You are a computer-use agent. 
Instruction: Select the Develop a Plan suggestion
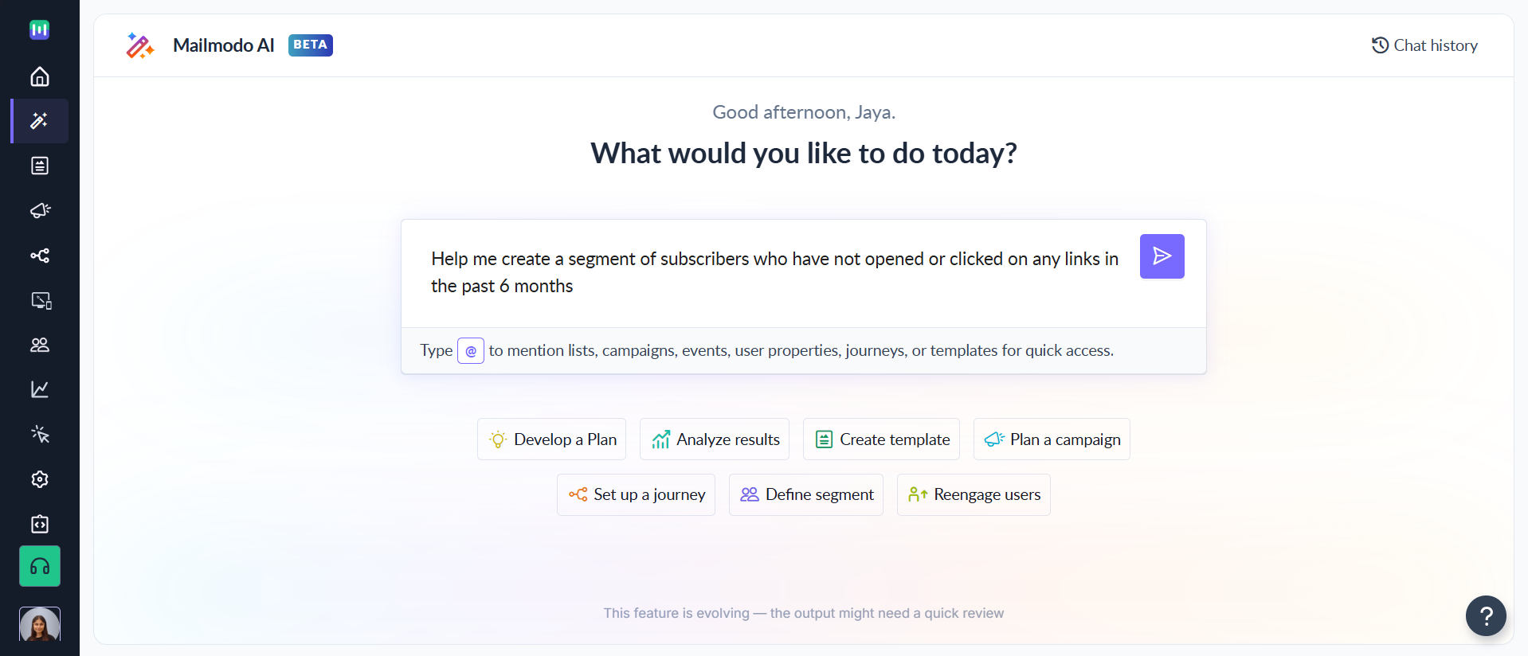point(552,439)
